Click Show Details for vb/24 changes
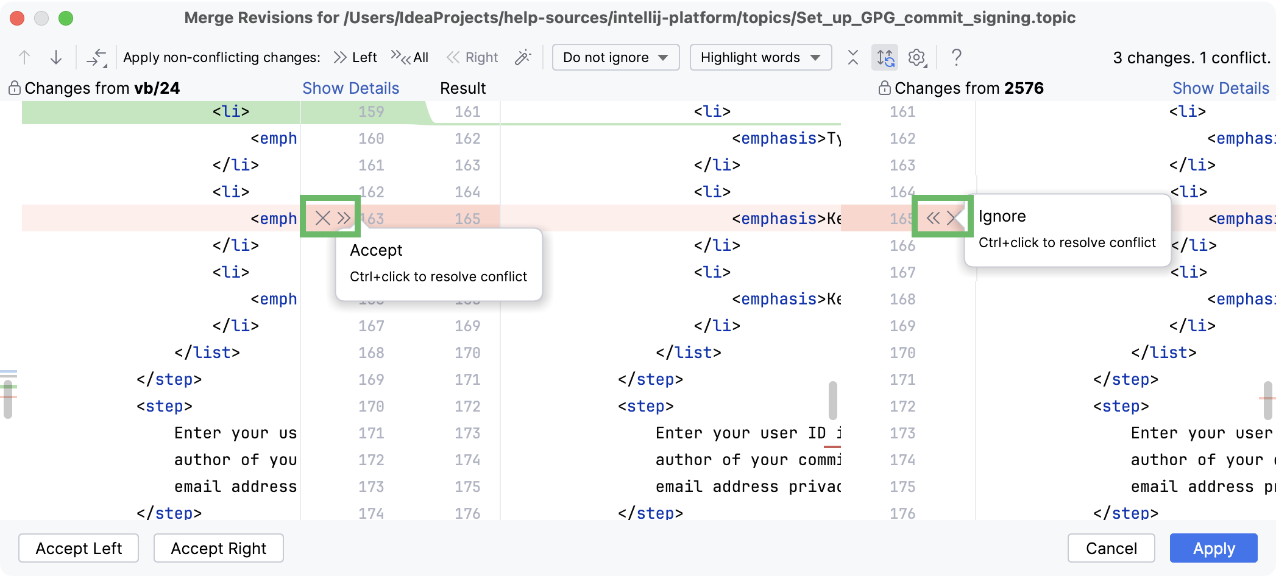 (x=350, y=88)
